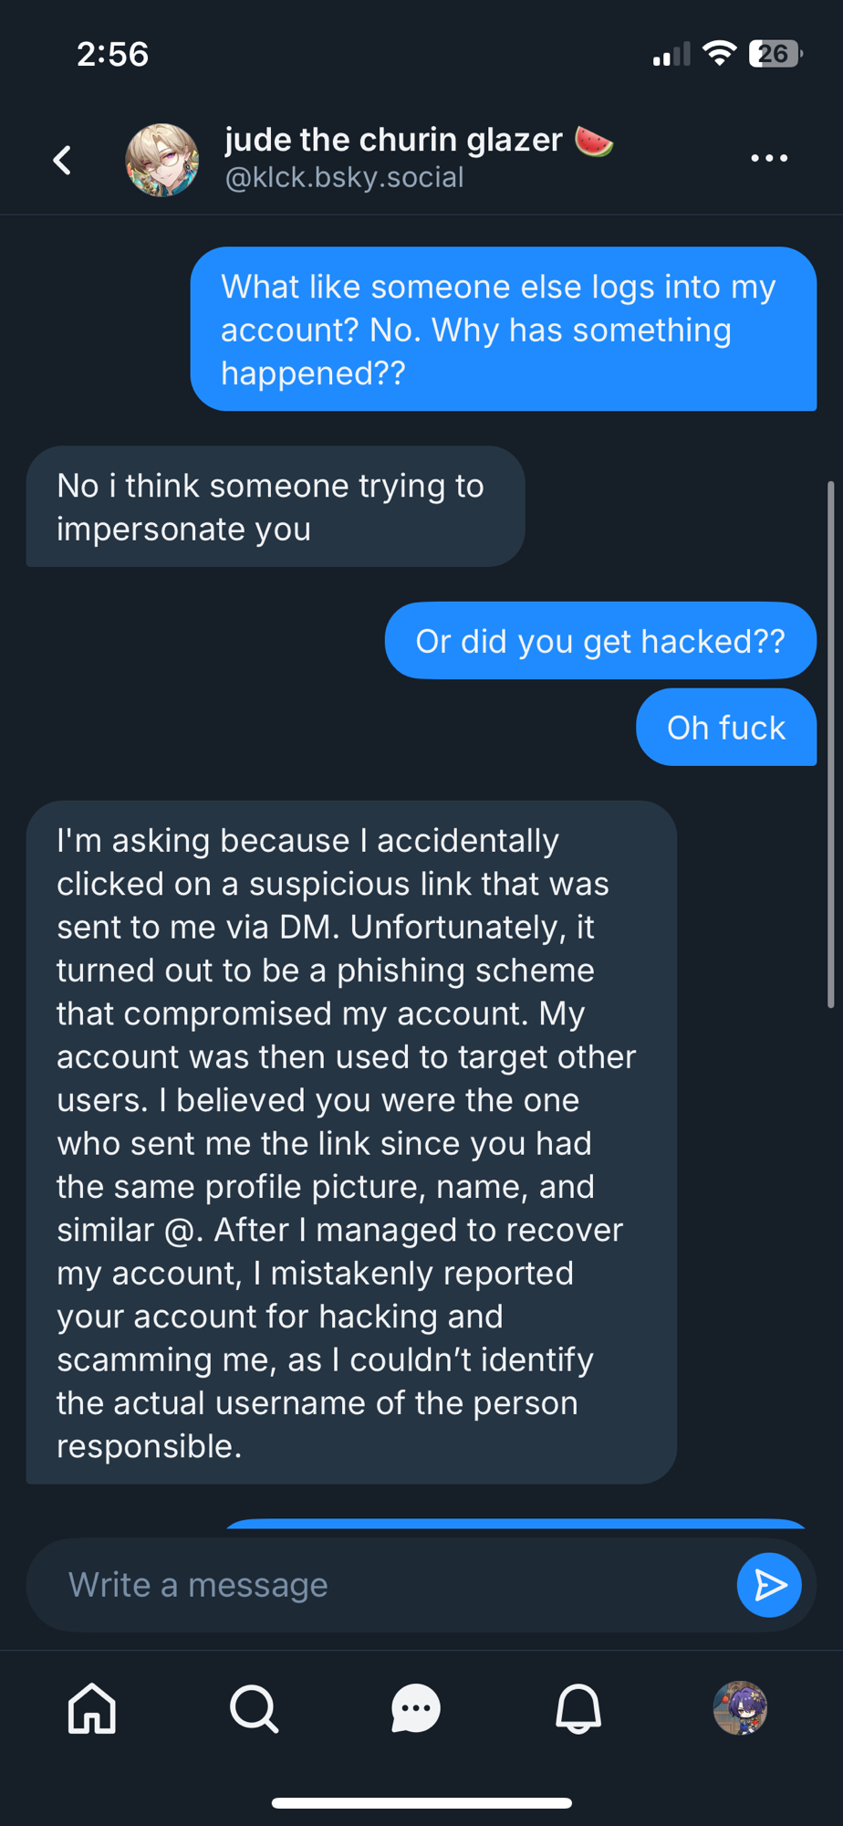This screenshot has height=1826, width=843.
Task: Tap the @klck.bsky.social handle
Action: [x=344, y=177]
